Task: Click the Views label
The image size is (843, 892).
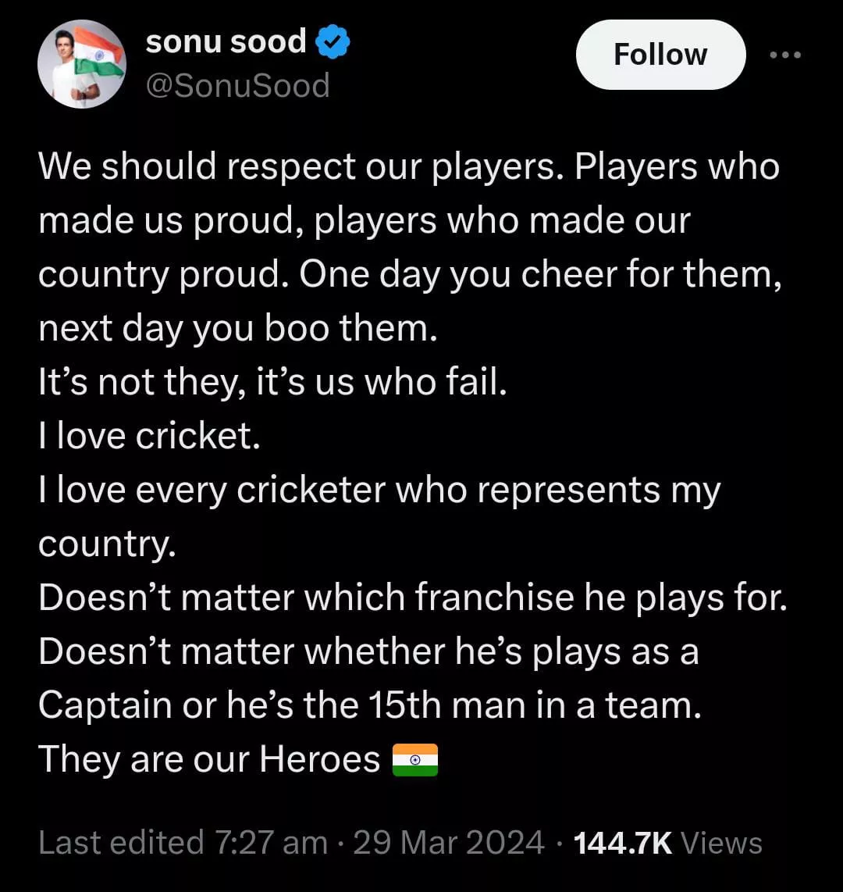Action: click(721, 843)
